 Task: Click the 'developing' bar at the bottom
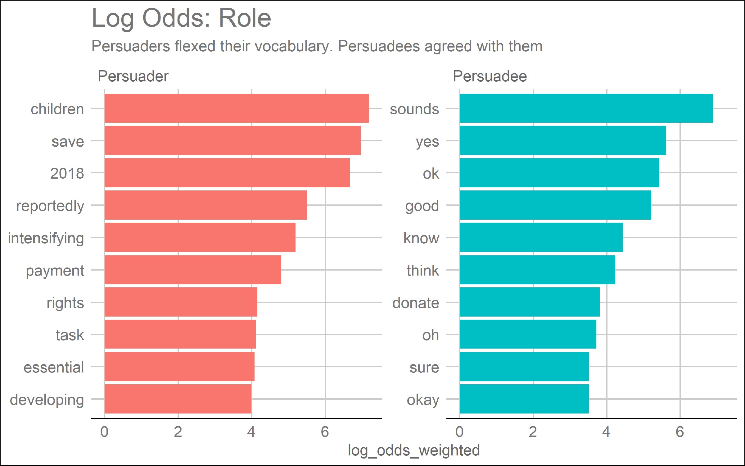coord(178,399)
